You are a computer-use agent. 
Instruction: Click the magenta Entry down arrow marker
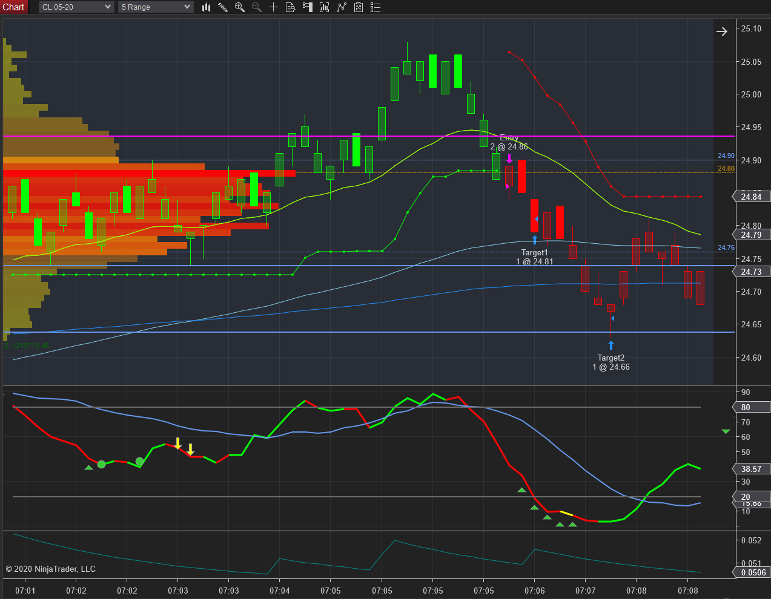coord(509,159)
